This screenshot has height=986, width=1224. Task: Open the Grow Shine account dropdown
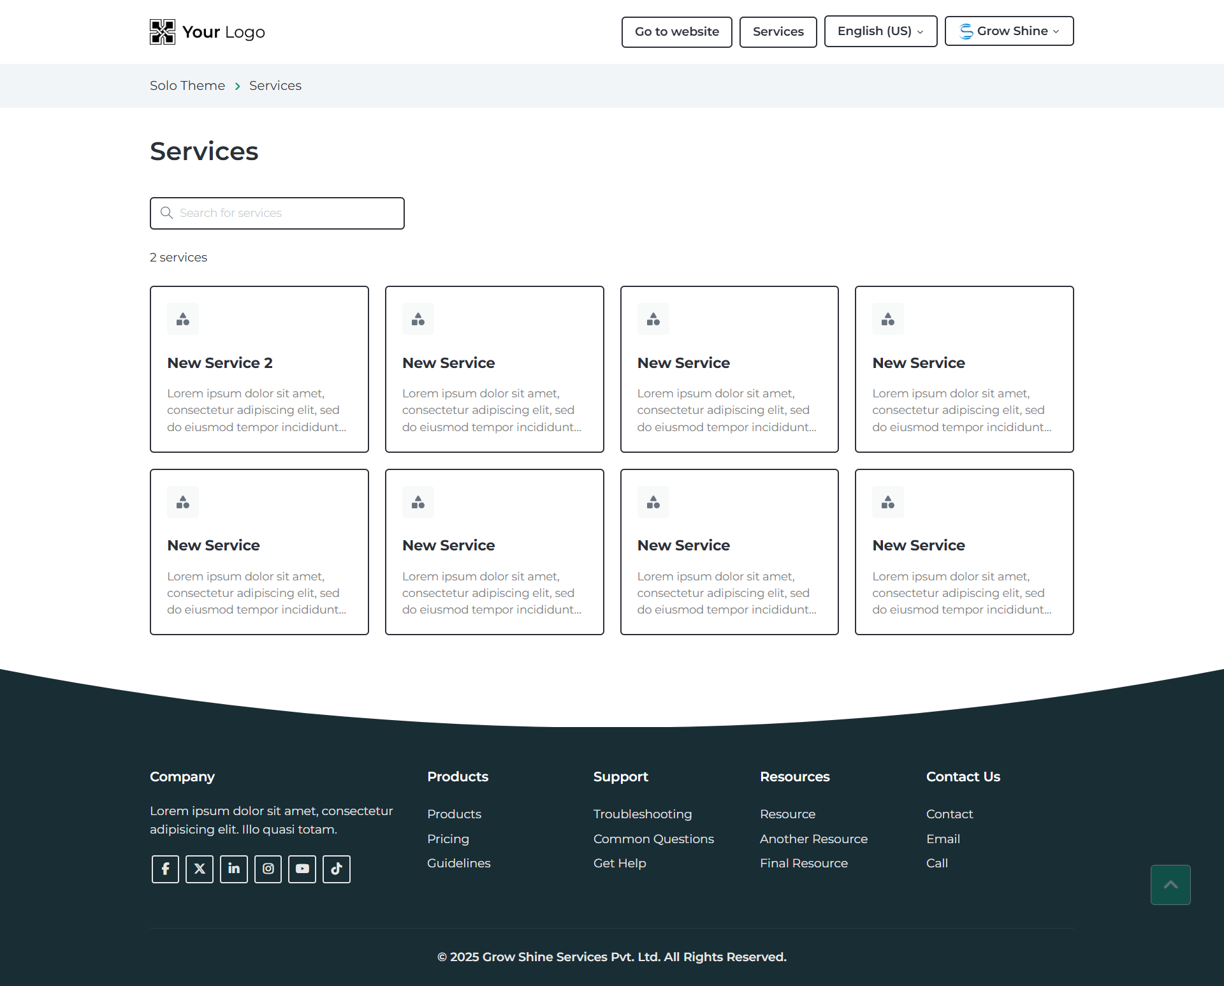point(1009,31)
